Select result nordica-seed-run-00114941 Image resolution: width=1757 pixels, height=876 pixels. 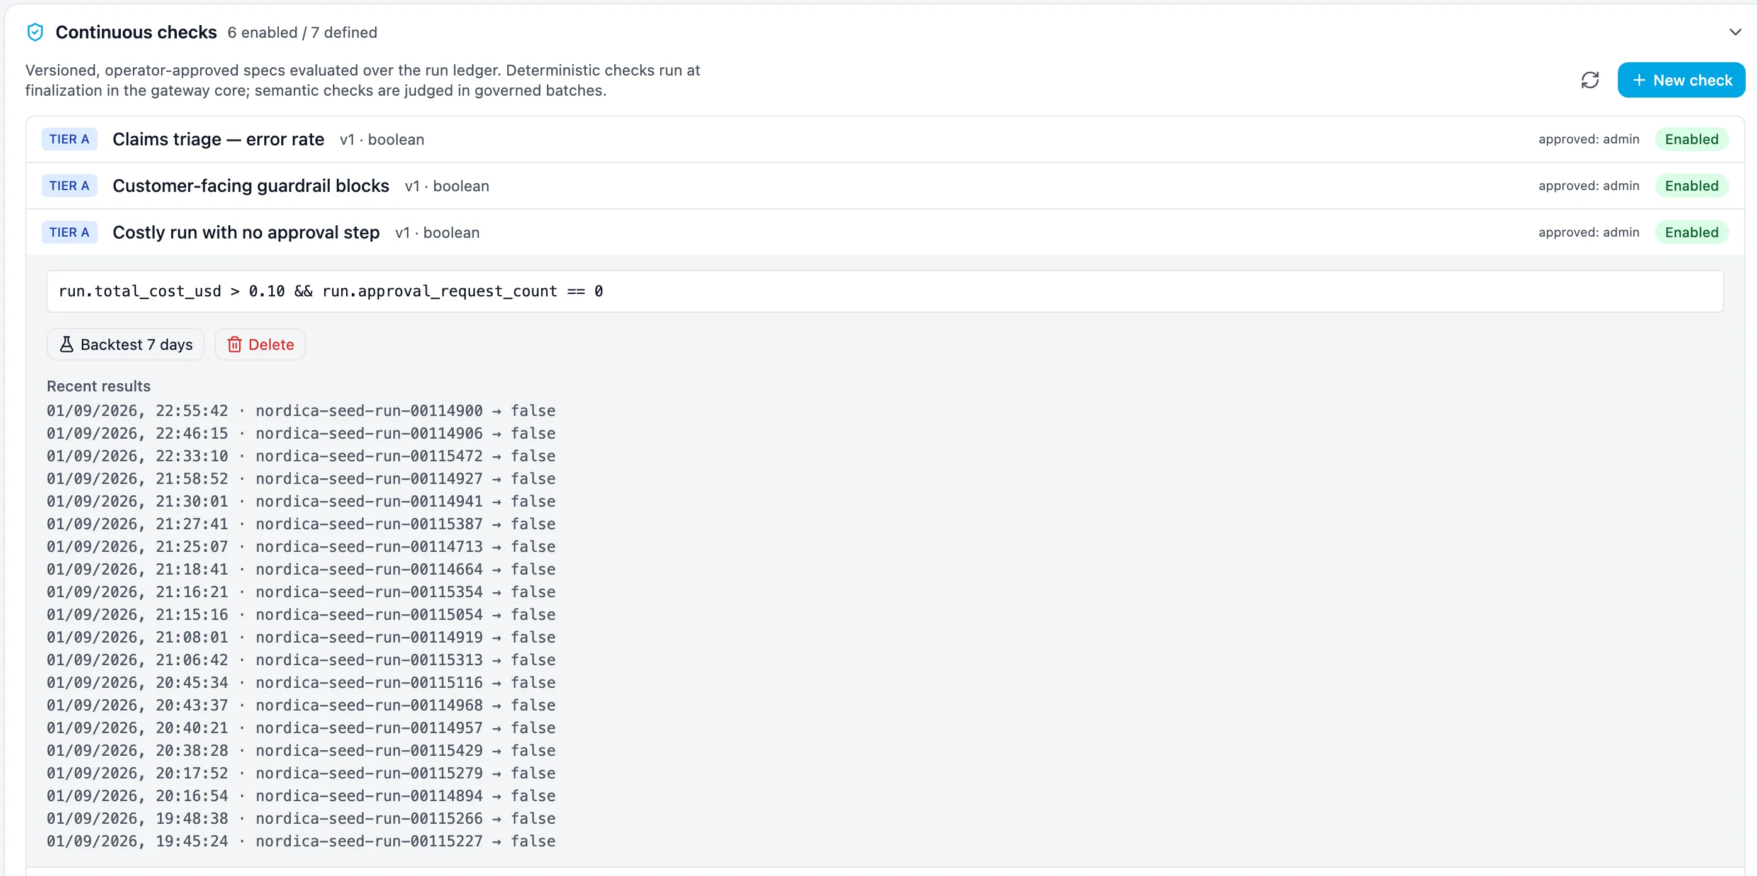coord(301,502)
